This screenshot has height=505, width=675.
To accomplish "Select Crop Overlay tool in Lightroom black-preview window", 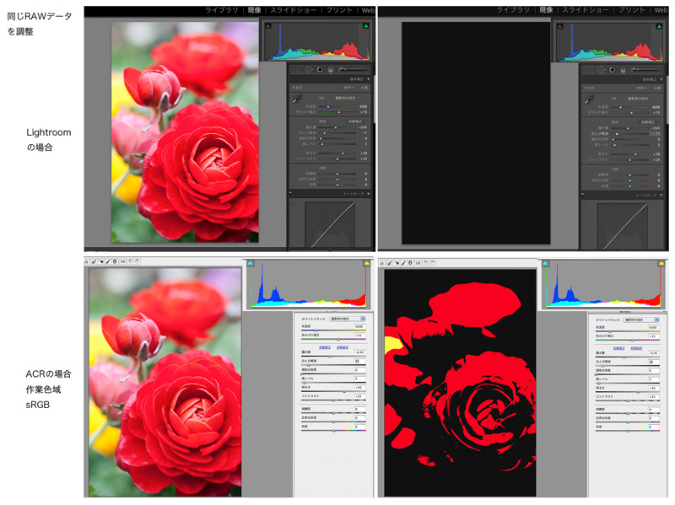I will pyautogui.click(x=589, y=70).
